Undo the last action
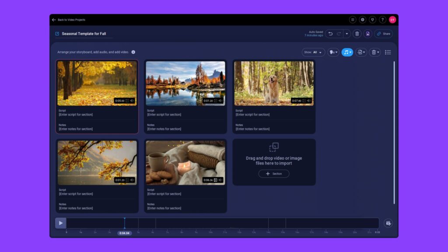The width and height of the screenshot is (448, 252). tap(331, 34)
